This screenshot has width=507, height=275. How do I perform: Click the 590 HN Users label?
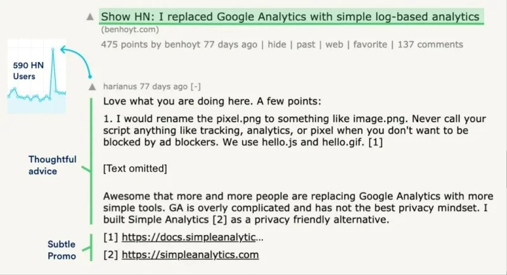[x=23, y=71]
